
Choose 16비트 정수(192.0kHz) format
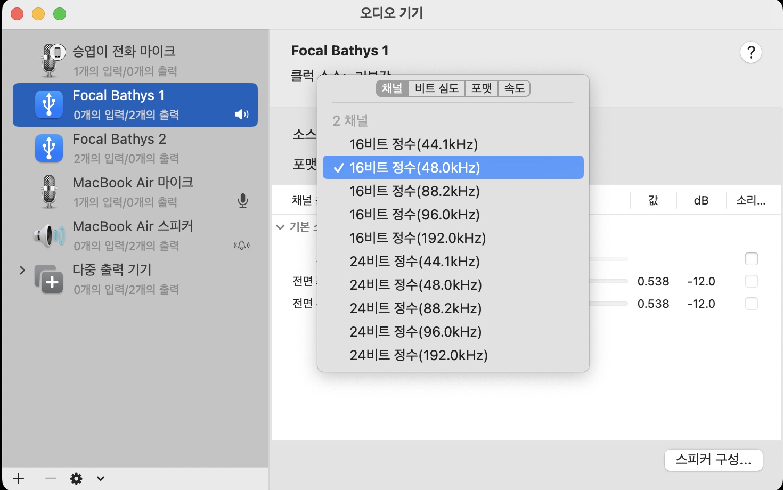(453, 238)
